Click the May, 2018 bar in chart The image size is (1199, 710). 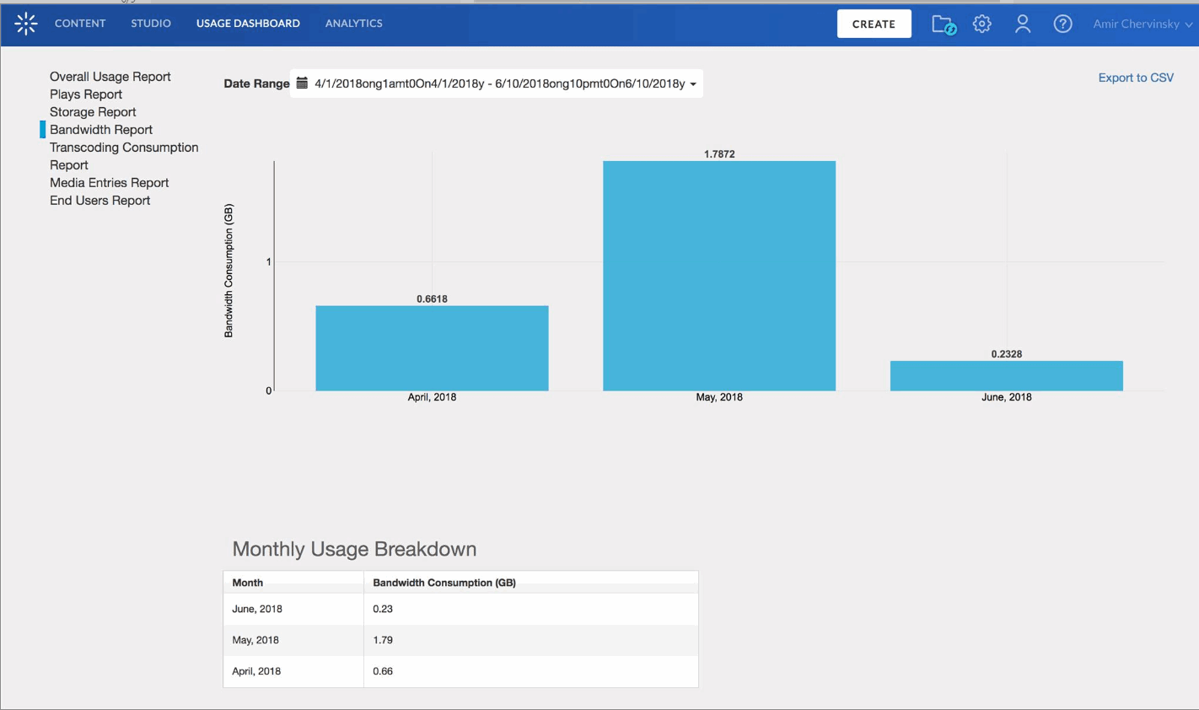point(719,276)
